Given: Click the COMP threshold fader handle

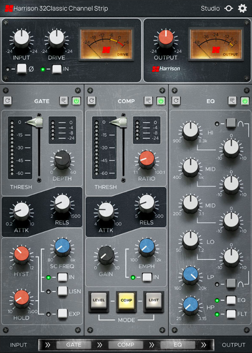Looking at the screenshot, I should coord(119,122).
